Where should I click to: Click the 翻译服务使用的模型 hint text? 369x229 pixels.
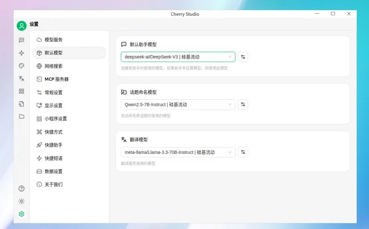click(138, 164)
